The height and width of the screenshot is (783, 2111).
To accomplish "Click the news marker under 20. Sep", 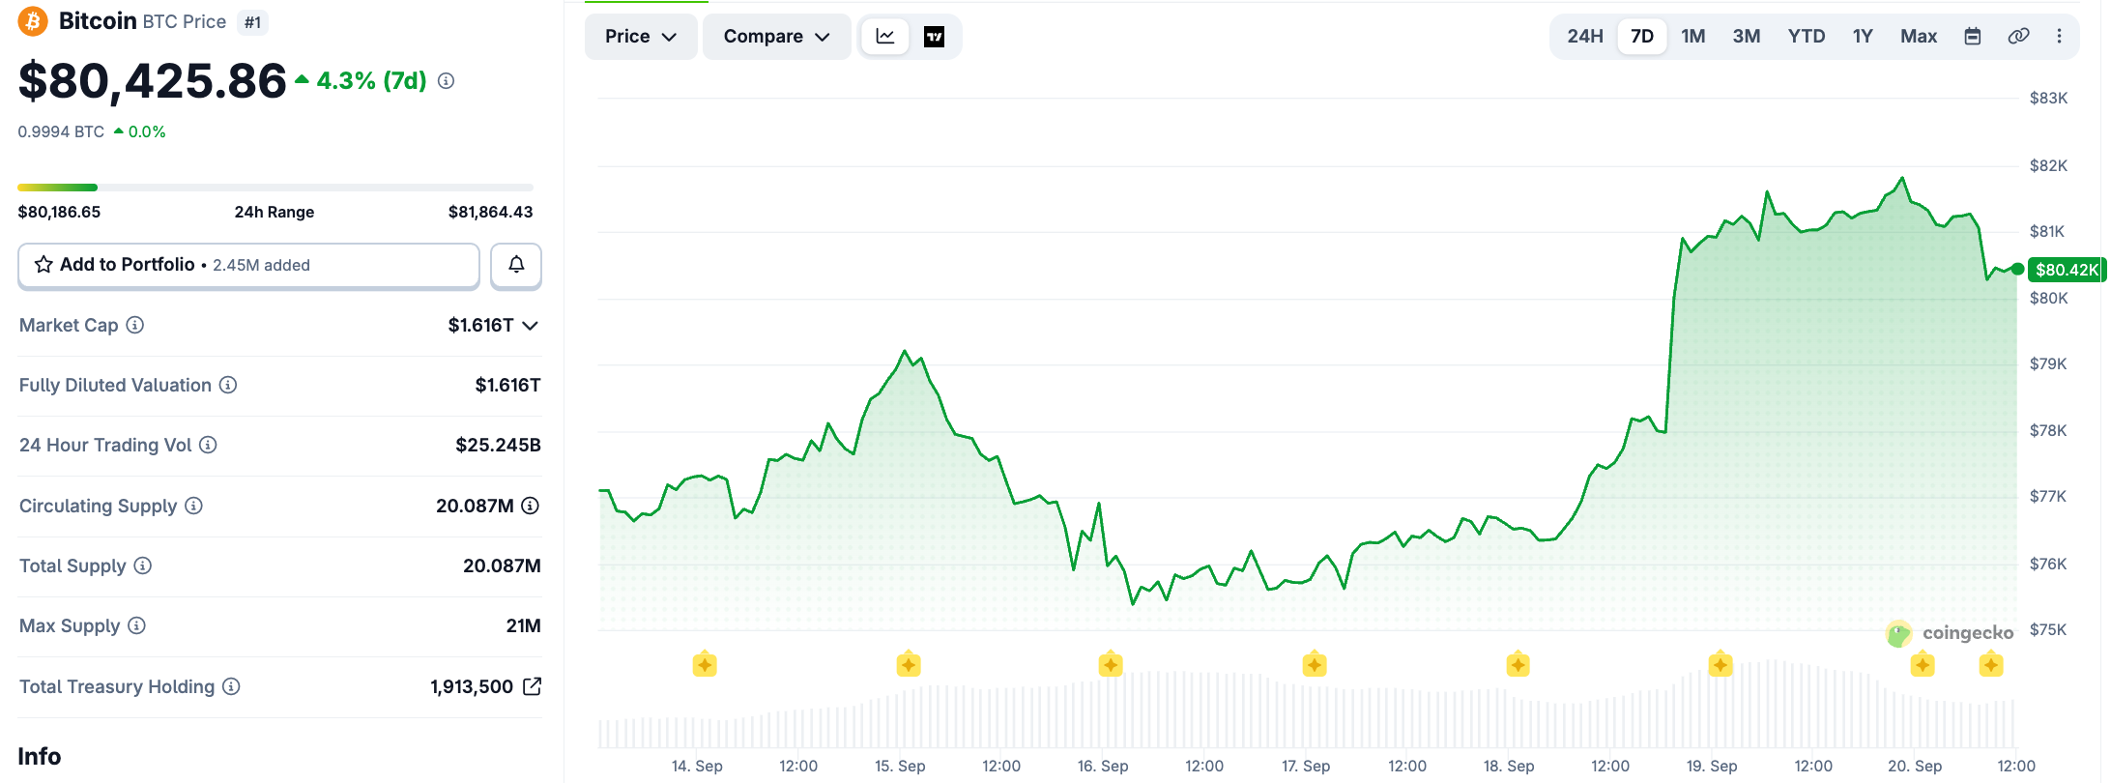I will (x=1923, y=665).
